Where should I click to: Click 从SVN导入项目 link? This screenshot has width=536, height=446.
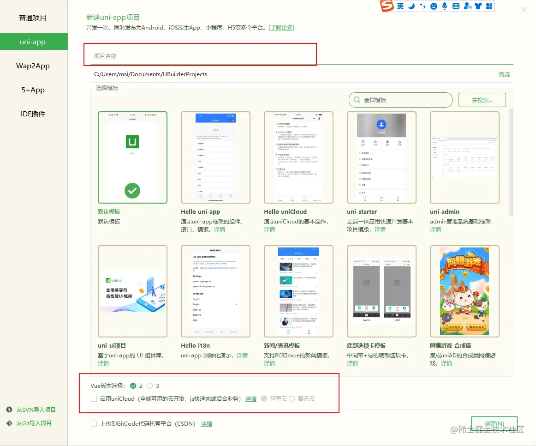click(36, 410)
